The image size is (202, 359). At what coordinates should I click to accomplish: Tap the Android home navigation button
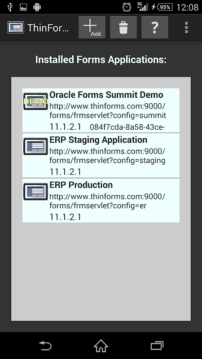click(101, 346)
